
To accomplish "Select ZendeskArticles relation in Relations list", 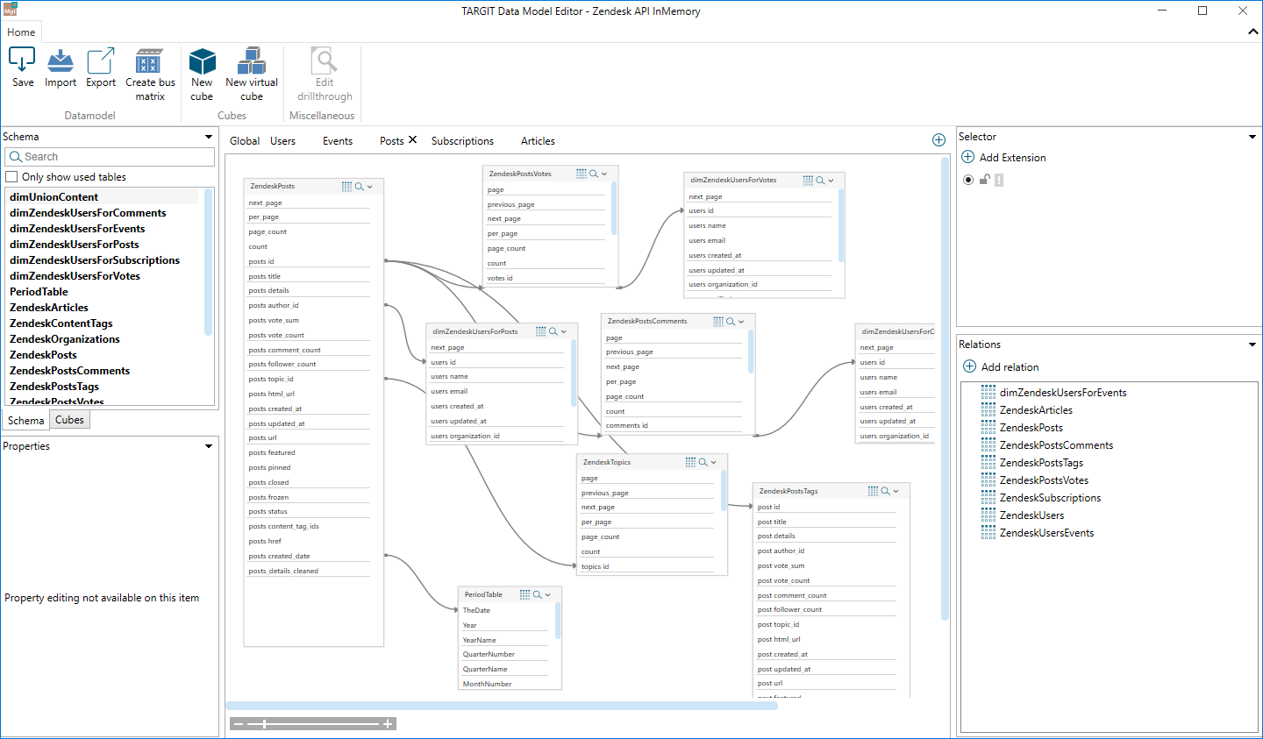I will tap(1036, 410).
